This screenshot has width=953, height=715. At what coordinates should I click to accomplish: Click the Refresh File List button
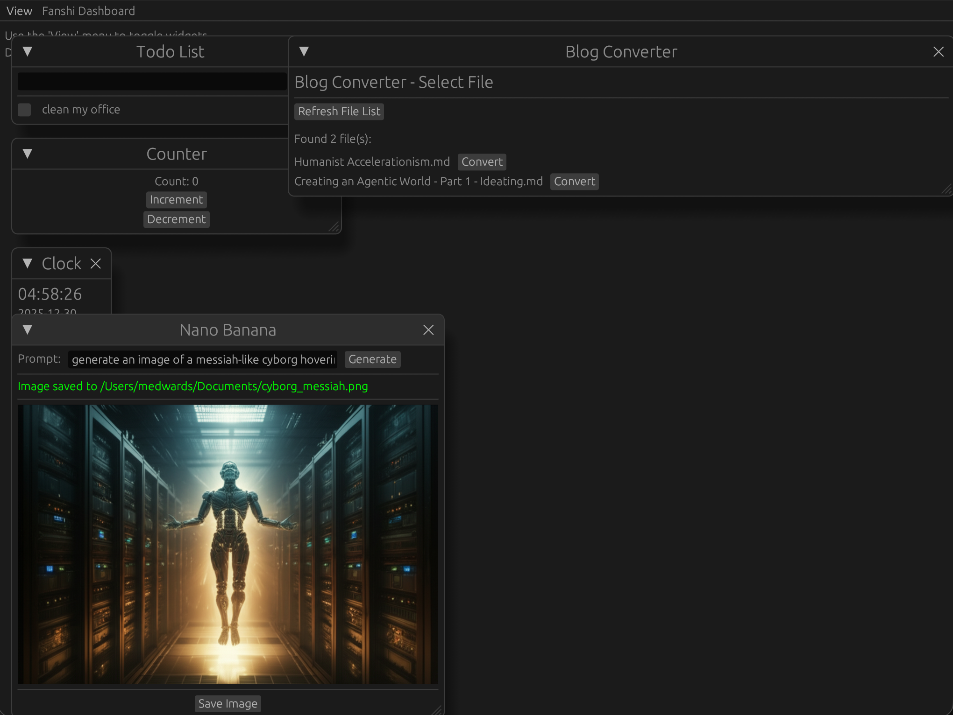coord(339,111)
